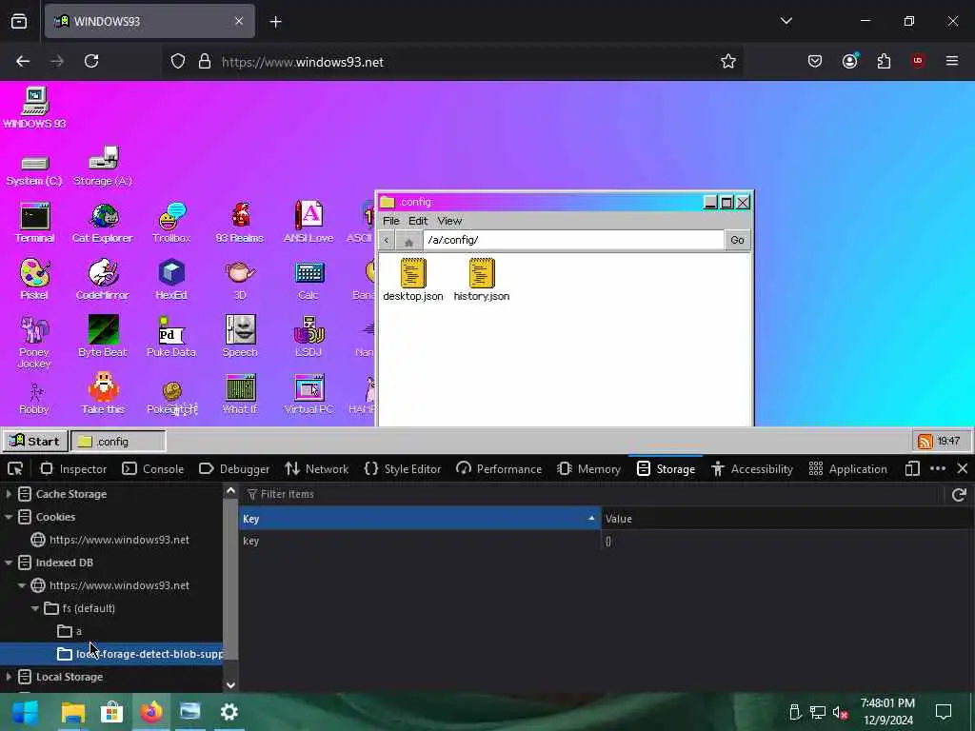Screen dimensions: 975x731
Task: Launch the HexEd icon
Action: point(171,279)
